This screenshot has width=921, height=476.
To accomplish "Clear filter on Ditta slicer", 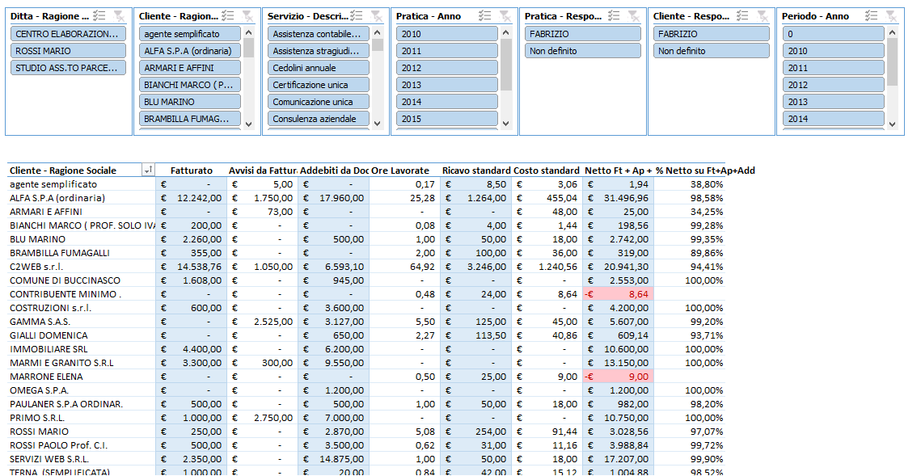I will [119, 16].
